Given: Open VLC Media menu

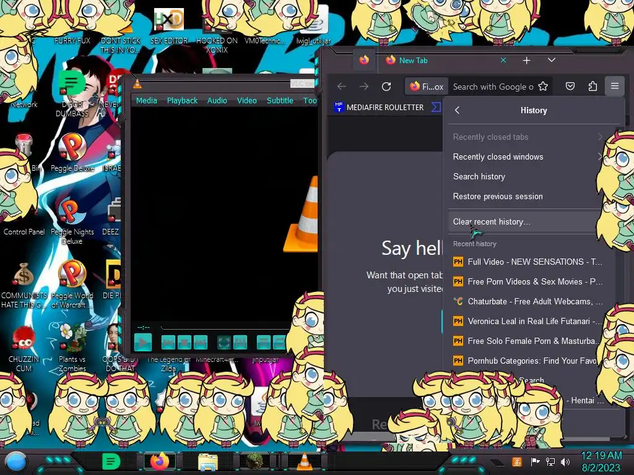Looking at the screenshot, I should coord(146,101).
